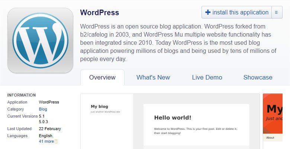The image size is (290, 149).
Task: Click the English language value
Action: pos(46,136)
